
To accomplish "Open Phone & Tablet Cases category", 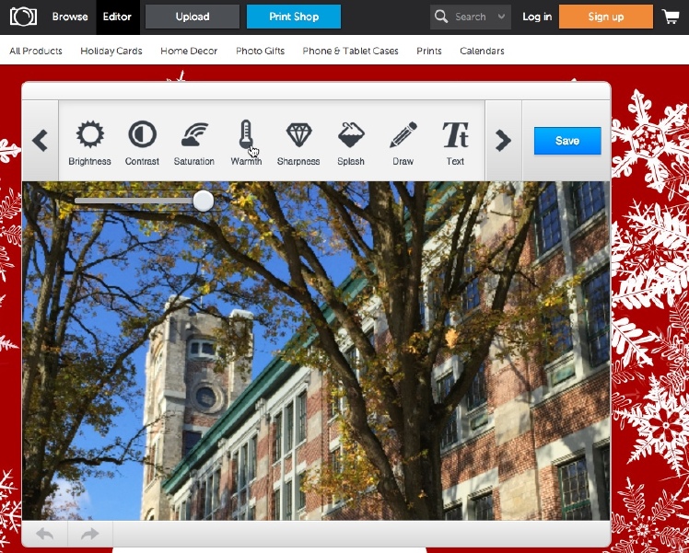I will (x=351, y=51).
